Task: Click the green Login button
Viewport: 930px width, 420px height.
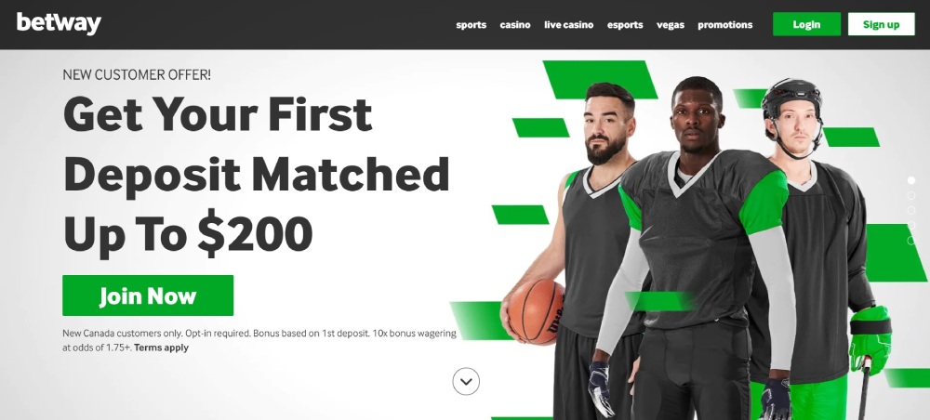Action: point(806,24)
